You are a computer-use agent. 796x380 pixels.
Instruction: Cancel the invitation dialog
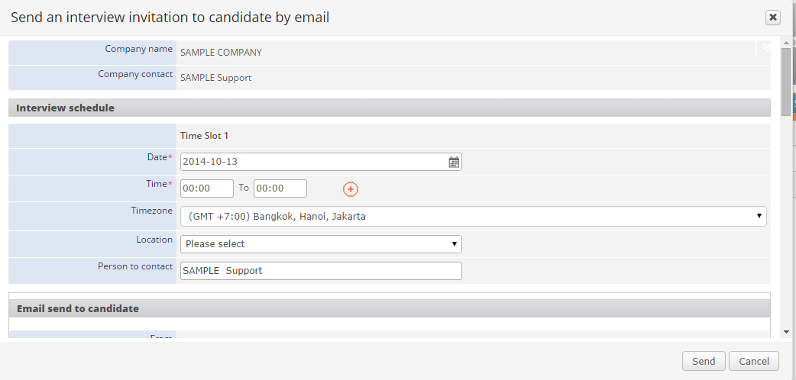753,361
